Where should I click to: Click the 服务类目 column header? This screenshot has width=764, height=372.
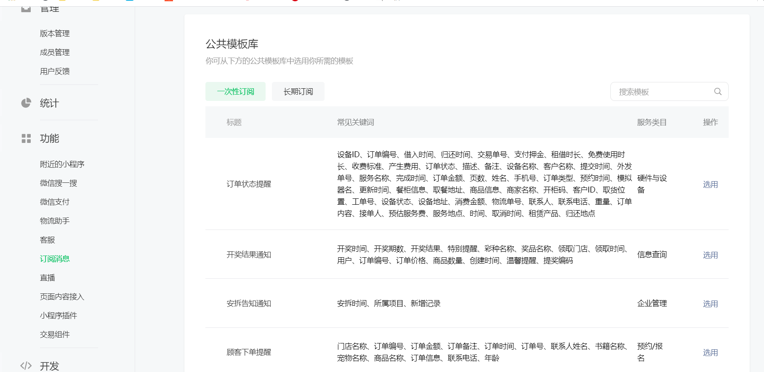pyautogui.click(x=652, y=122)
